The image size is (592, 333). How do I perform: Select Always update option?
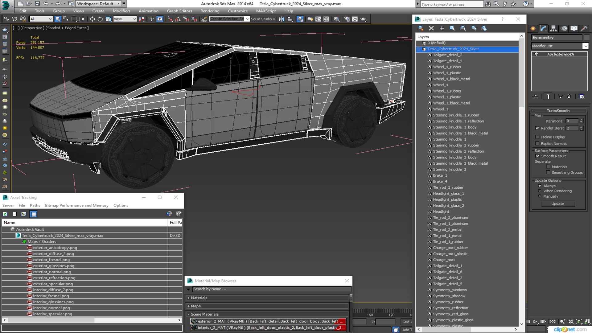[x=540, y=186]
